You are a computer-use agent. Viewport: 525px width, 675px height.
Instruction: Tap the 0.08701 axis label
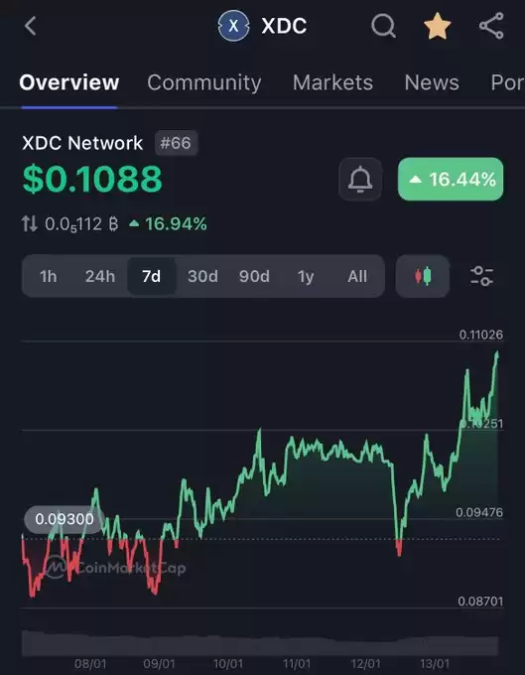(x=480, y=601)
